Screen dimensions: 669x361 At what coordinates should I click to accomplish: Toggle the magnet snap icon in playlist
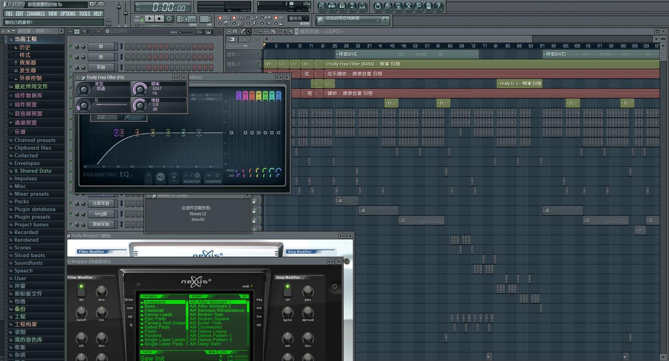tap(235, 31)
